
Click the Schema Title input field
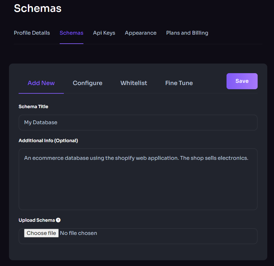pyautogui.click(x=138, y=122)
